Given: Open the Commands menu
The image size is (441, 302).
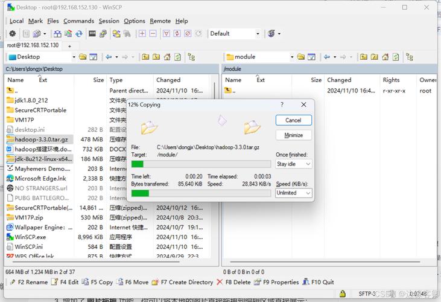Looking at the screenshot, I should (79, 21).
